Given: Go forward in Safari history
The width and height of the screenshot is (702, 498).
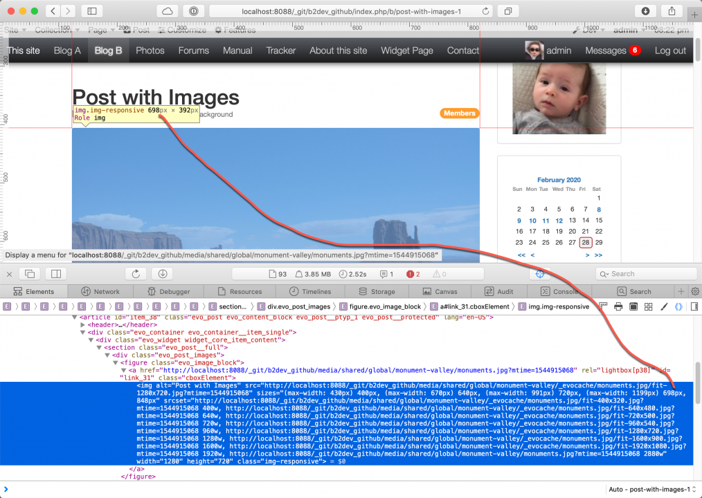Looking at the screenshot, I should pos(68,11).
